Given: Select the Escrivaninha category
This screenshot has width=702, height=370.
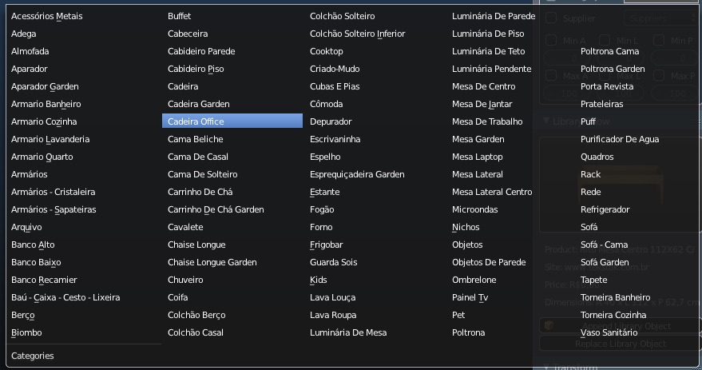Looking at the screenshot, I should (x=335, y=139).
